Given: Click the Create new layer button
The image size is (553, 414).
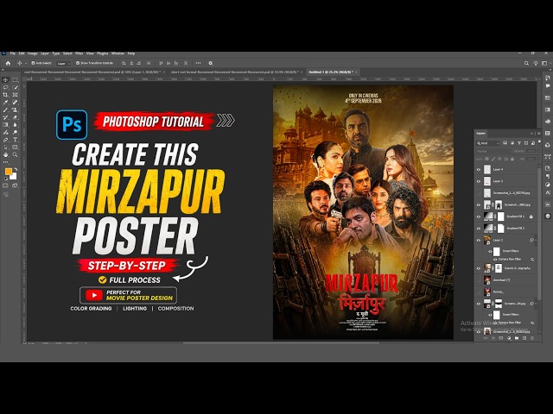Looking at the screenshot, I should (524, 338).
